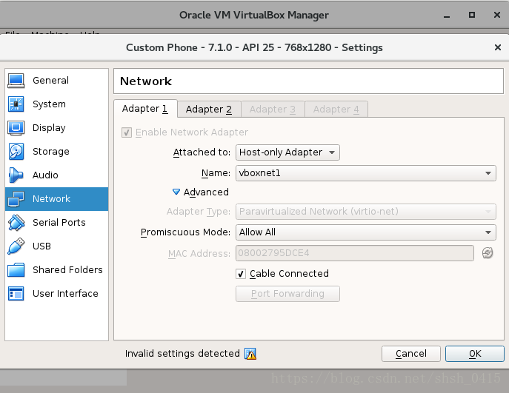Click the invalid settings warning icon

[250, 354]
